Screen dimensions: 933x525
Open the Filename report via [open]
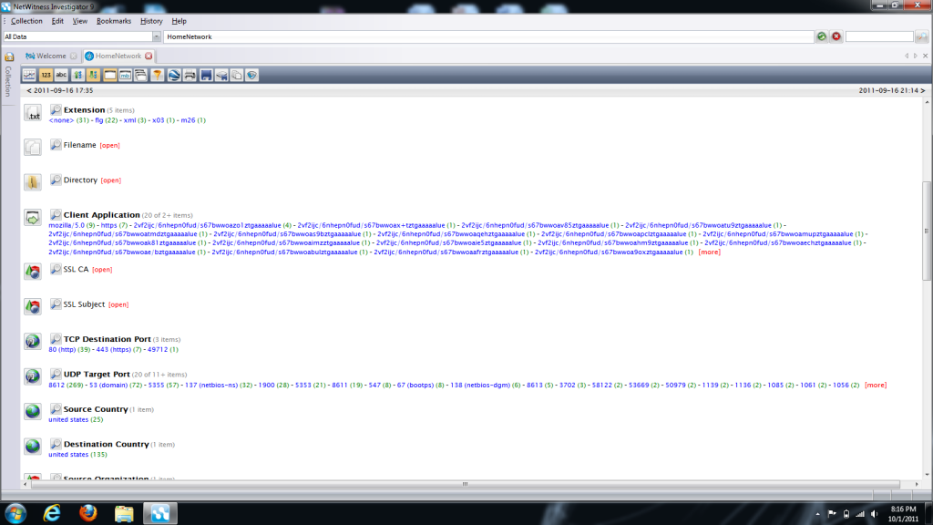point(109,144)
